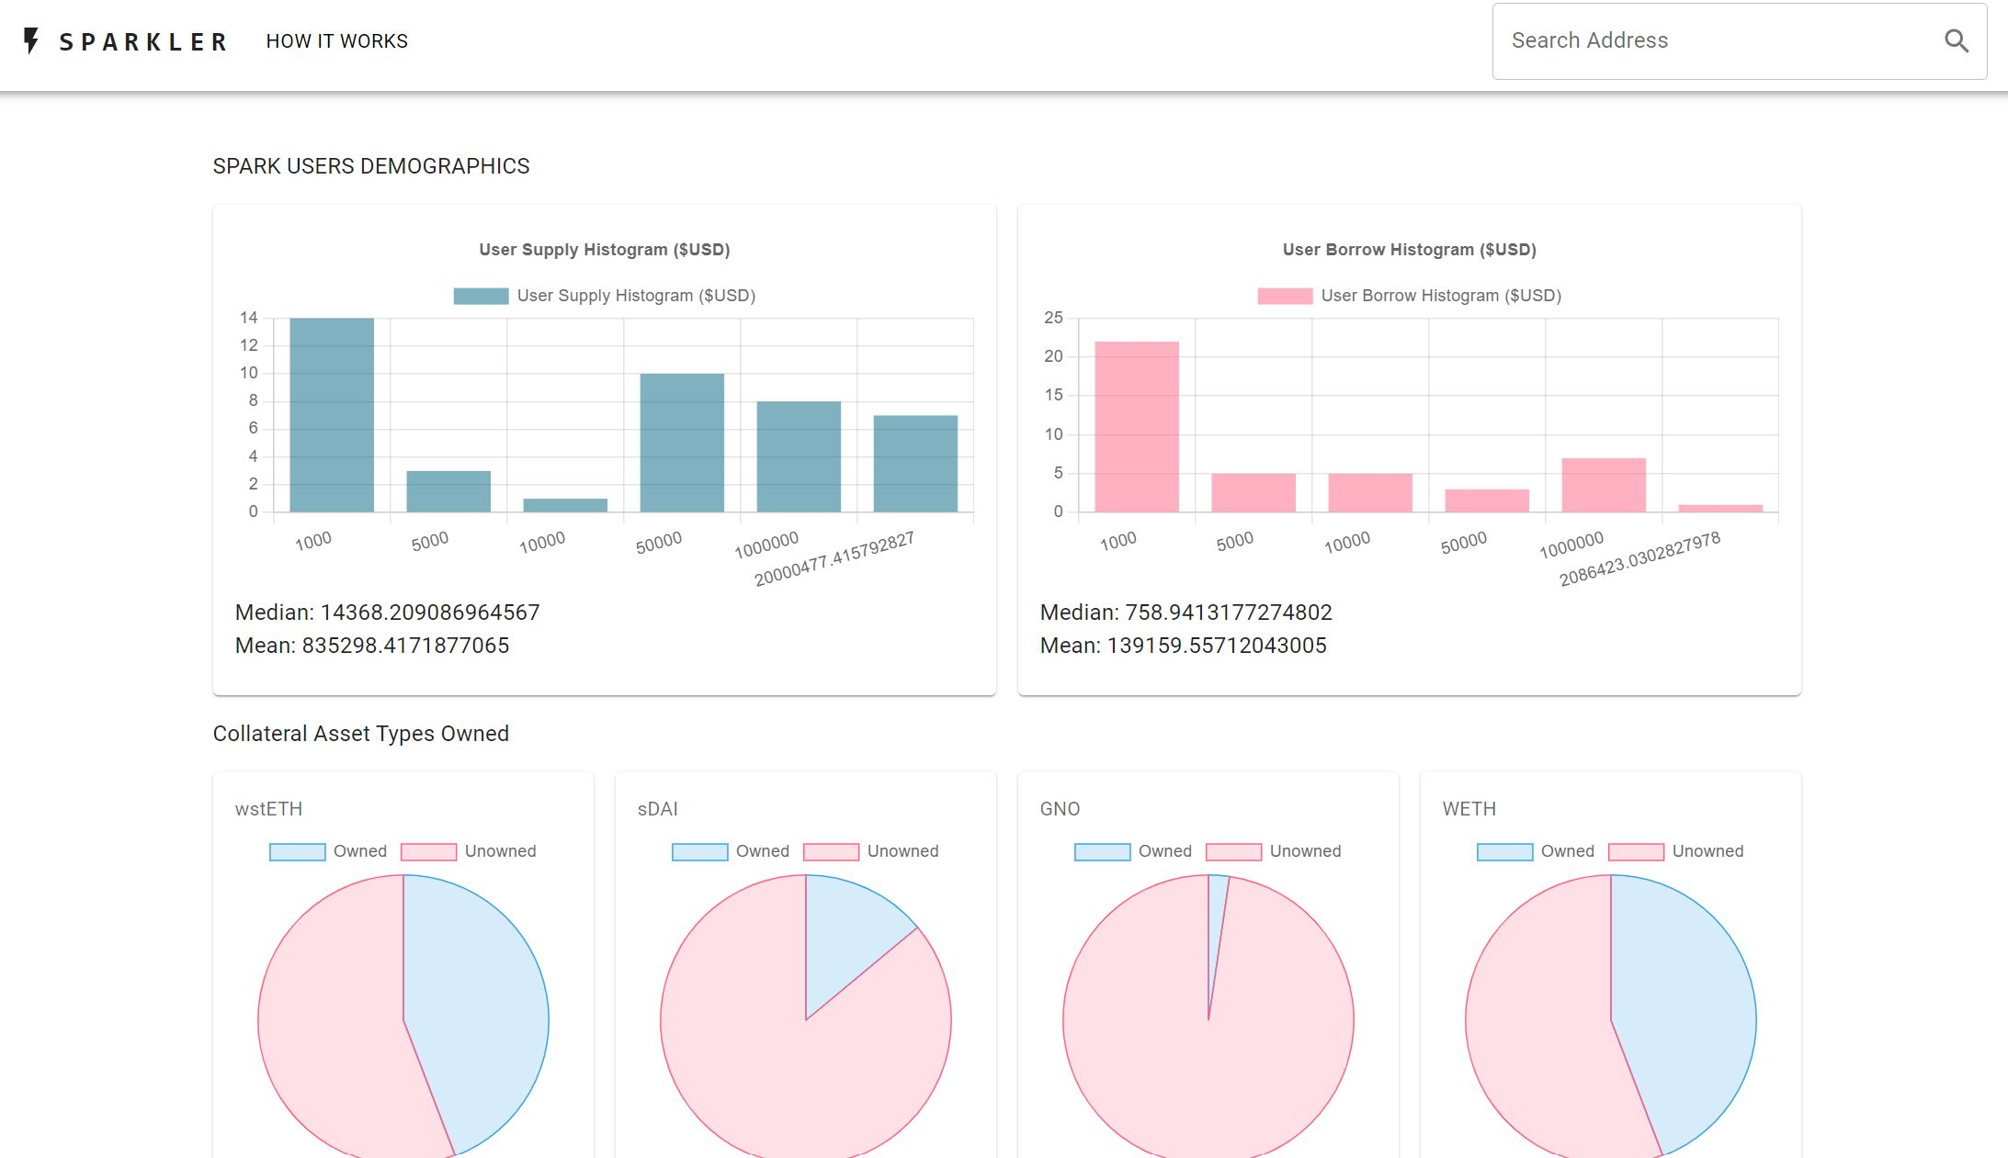Click the 20000477.415792827 axis label
Screen dimensions: 2008x1158
[834, 559]
